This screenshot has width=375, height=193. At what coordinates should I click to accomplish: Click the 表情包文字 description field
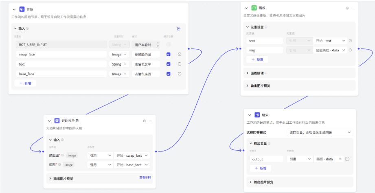(146, 64)
